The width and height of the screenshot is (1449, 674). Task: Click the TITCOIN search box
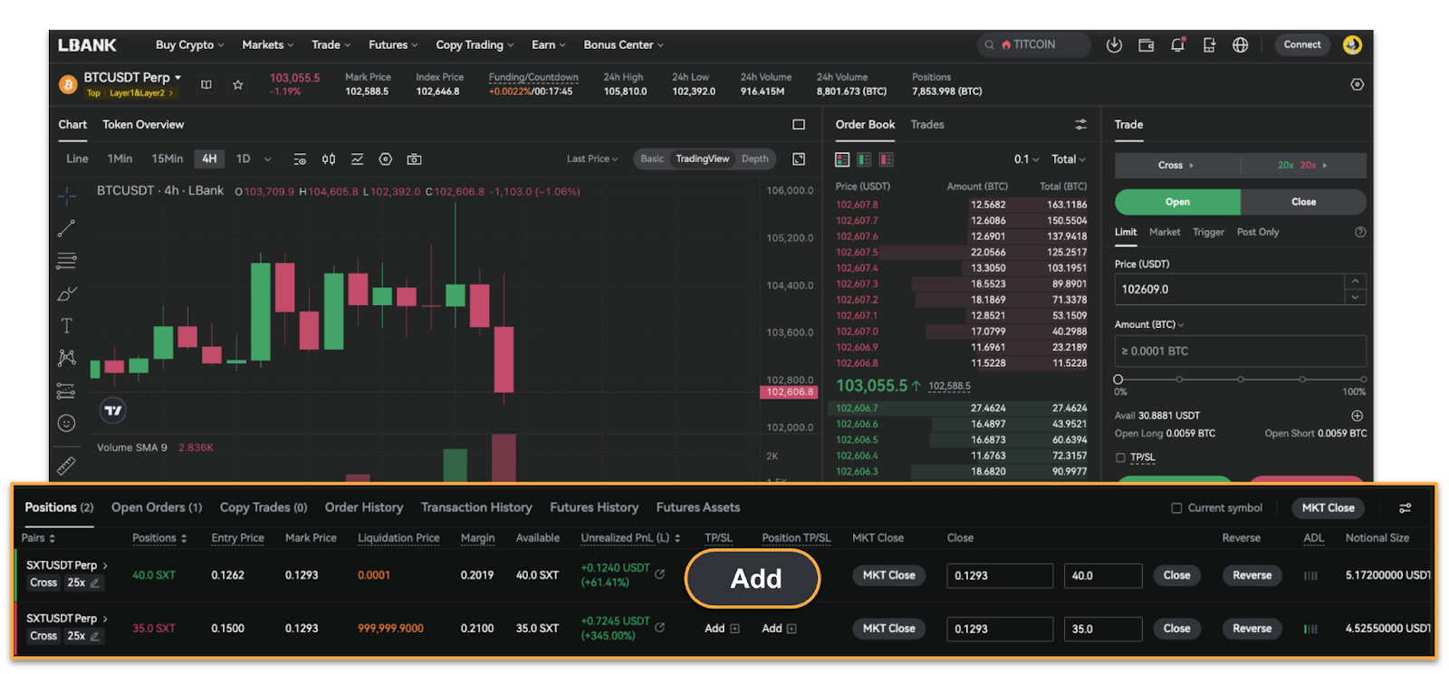point(1034,44)
